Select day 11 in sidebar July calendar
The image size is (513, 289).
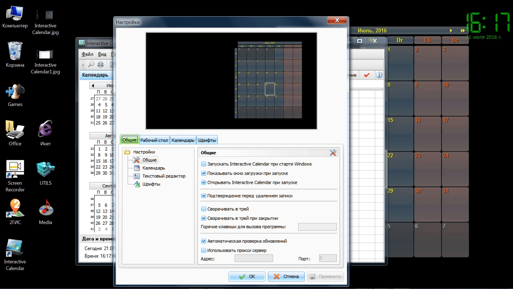[98, 111]
